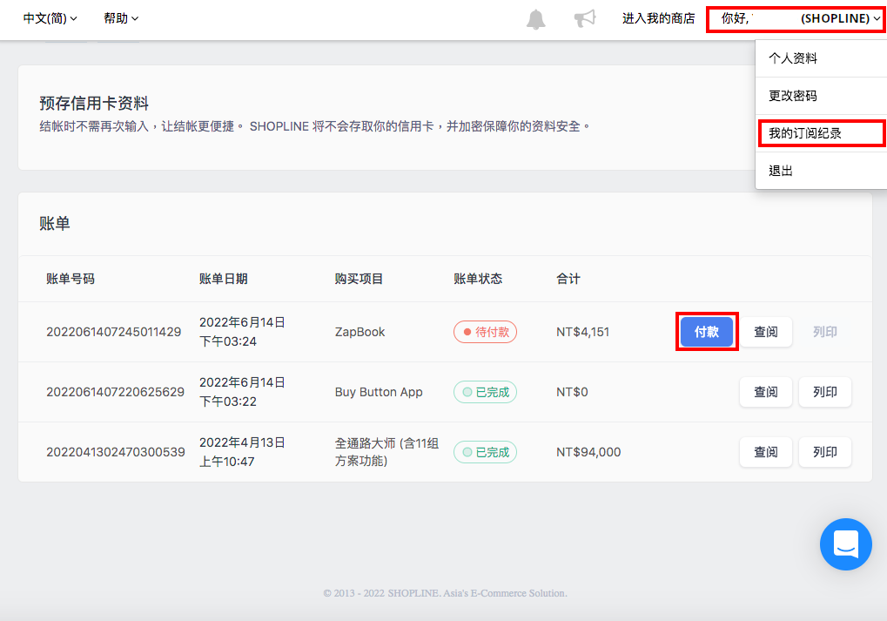The height and width of the screenshot is (621, 887).
Task: Open the notifications bell icon
Action: click(535, 19)
